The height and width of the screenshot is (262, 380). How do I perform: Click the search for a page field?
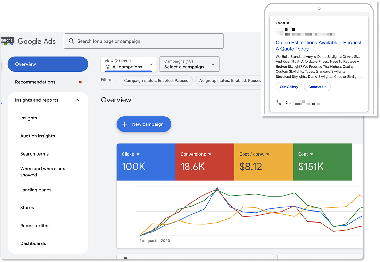pyautogui.click(x=144, y=41)
